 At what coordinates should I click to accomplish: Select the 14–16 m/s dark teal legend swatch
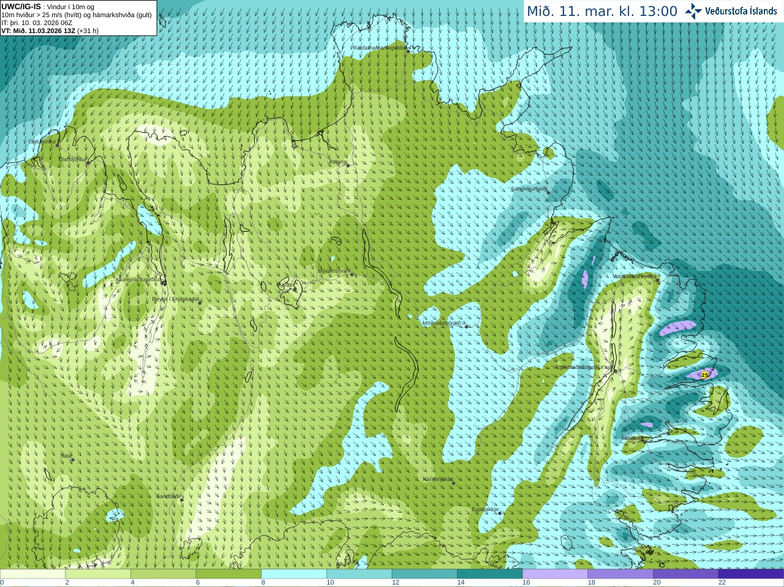tap(490, 574)
